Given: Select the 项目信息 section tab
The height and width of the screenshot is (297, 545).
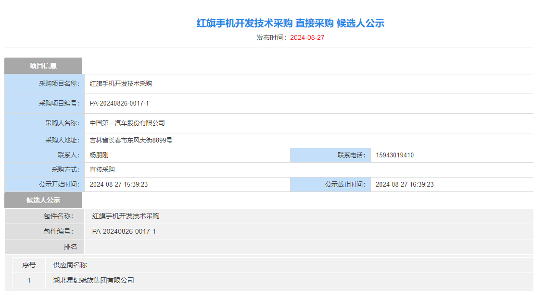Looking at the screenshot, I should click(43, 66).
